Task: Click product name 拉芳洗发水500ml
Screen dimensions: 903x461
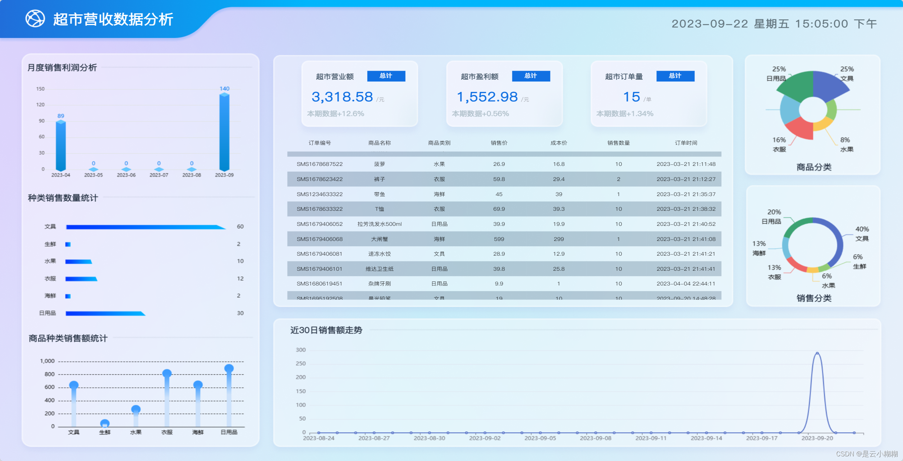Action: [x=379, y=224]
